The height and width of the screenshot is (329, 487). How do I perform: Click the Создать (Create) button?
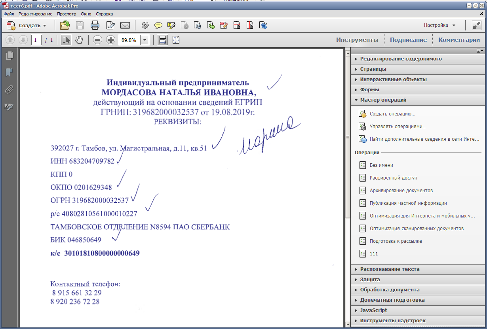(x=27, y=26)
